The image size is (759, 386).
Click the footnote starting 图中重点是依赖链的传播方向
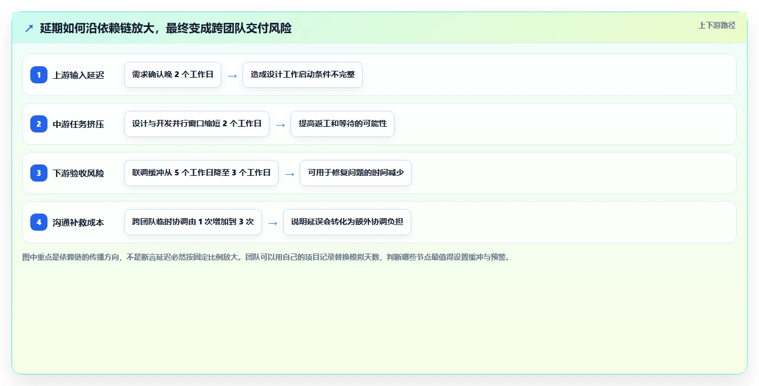click(x=266, y=257)
